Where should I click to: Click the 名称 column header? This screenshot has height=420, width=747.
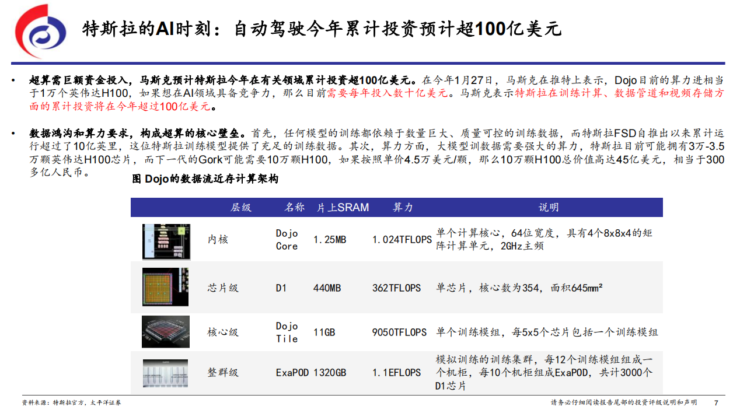[294, 207]
